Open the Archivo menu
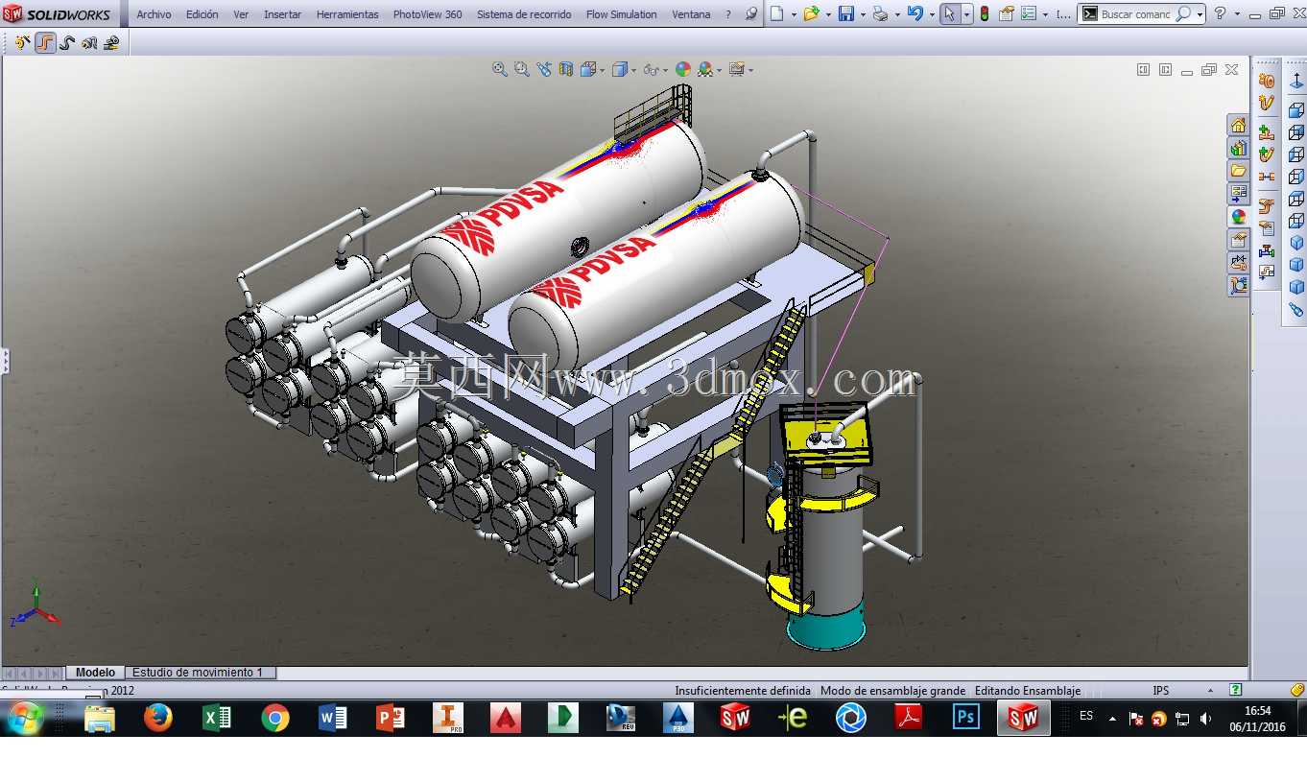Screen dimensions: 1307x758 (x=154, y=14)
